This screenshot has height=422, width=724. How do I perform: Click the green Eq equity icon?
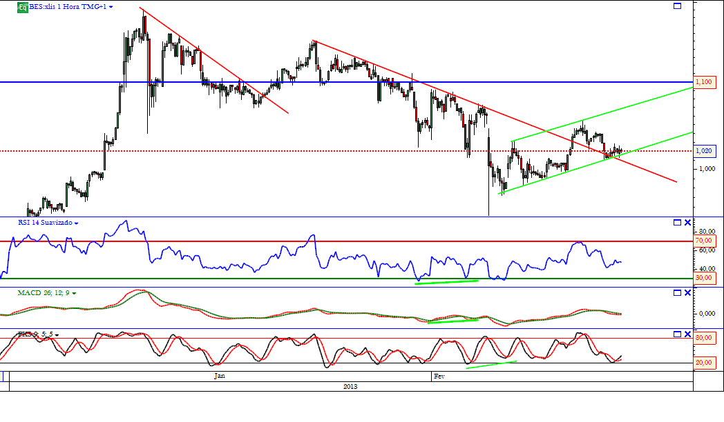pyautogui.click(x=23, y=8)
